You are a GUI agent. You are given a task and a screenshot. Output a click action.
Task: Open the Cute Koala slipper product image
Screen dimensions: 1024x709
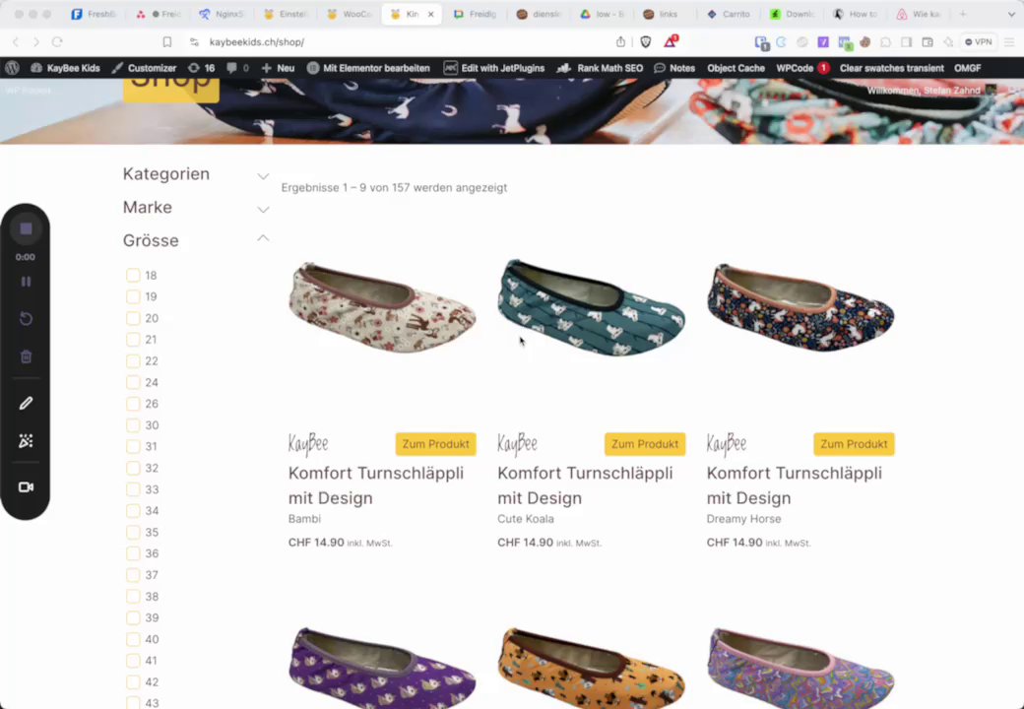(x=591, y=308)
